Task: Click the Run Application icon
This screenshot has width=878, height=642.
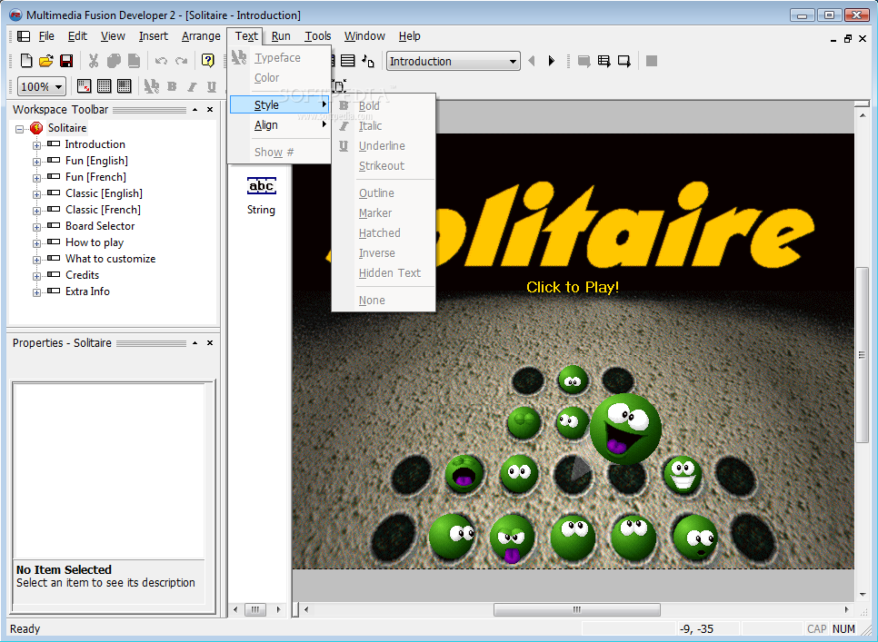Action: point(604,61)
